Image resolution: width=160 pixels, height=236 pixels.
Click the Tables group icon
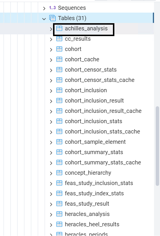click(52, 18)
